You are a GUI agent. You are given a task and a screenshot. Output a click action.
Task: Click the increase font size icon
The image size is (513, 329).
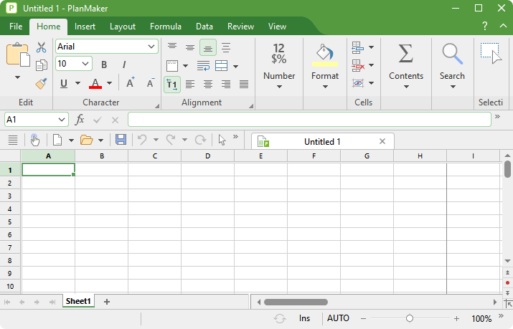[131, 83]
